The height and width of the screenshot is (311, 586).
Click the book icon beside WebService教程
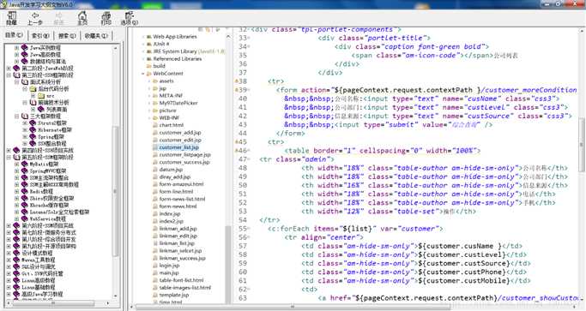click(x=25, y=218)
